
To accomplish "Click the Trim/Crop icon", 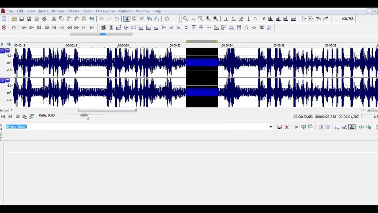I will [92, 19].
